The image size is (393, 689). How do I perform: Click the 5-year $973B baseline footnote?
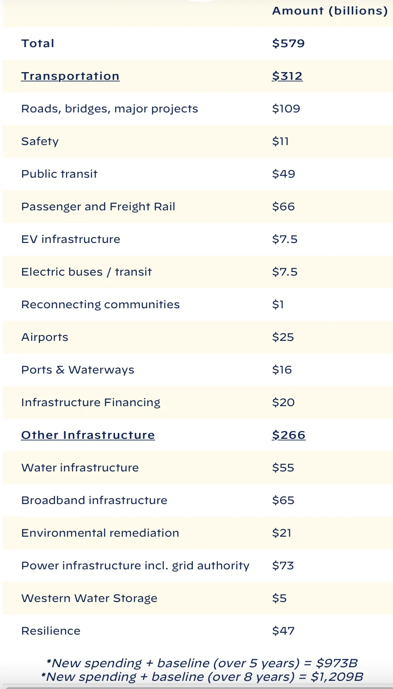tap(202, 663)
